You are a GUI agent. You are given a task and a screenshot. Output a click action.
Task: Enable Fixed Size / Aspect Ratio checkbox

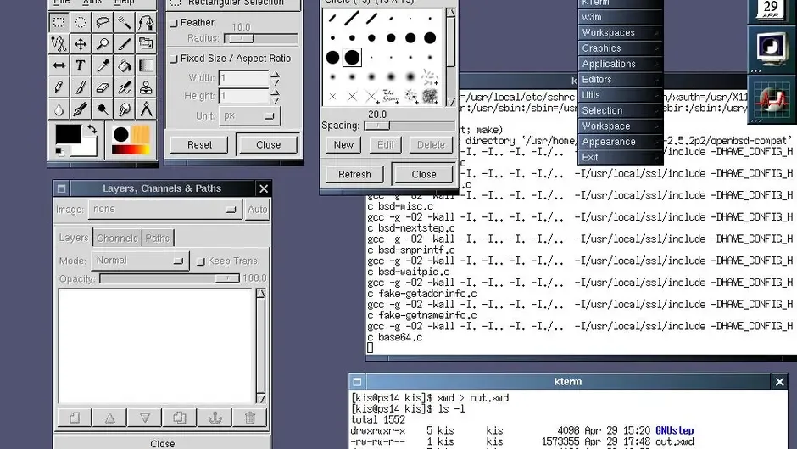click(x=174, y=59)
